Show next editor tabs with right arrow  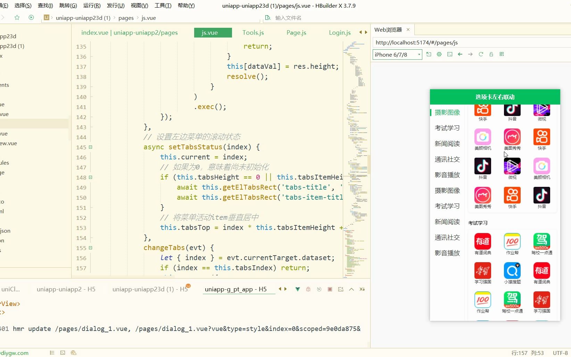(366, 32)
